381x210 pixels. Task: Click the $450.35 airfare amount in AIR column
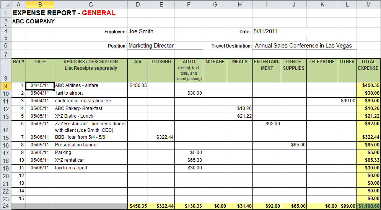(x=138, y=85)
